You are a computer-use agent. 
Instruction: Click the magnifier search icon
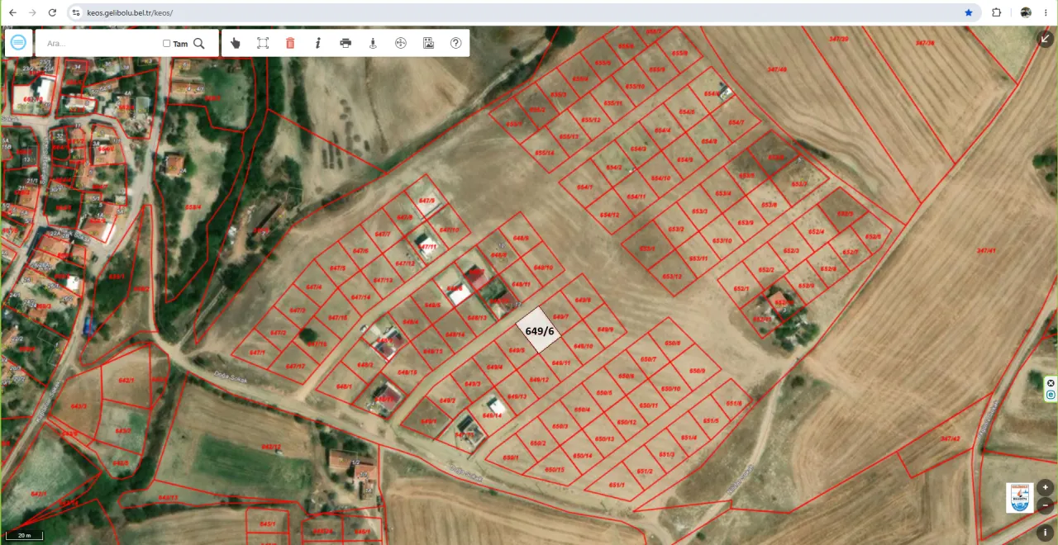point(199,43)
